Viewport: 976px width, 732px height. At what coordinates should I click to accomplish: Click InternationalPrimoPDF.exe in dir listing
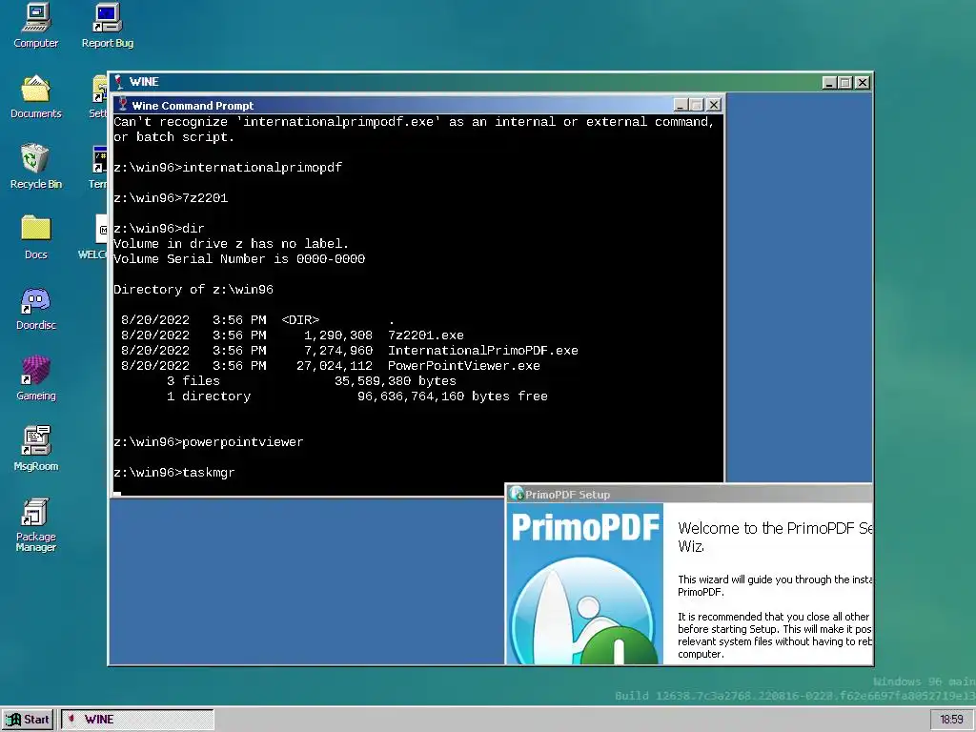click(483, 351)
